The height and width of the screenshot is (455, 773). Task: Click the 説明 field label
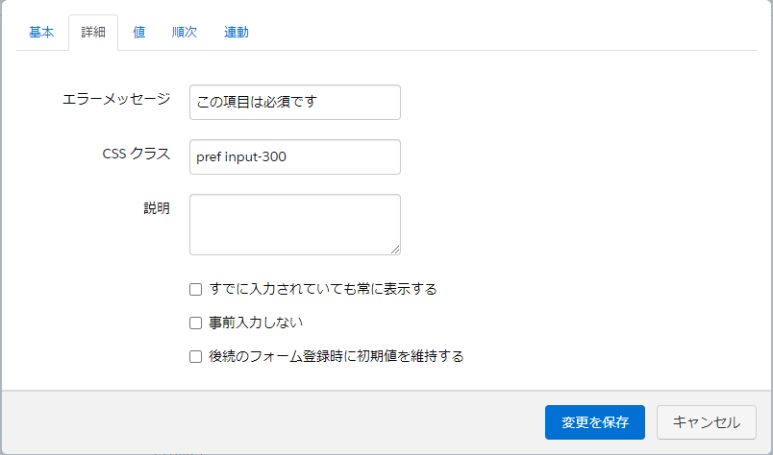[156, 208]
